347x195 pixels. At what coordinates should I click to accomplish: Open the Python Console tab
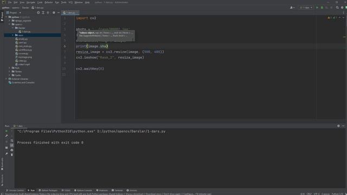point(83,190)
